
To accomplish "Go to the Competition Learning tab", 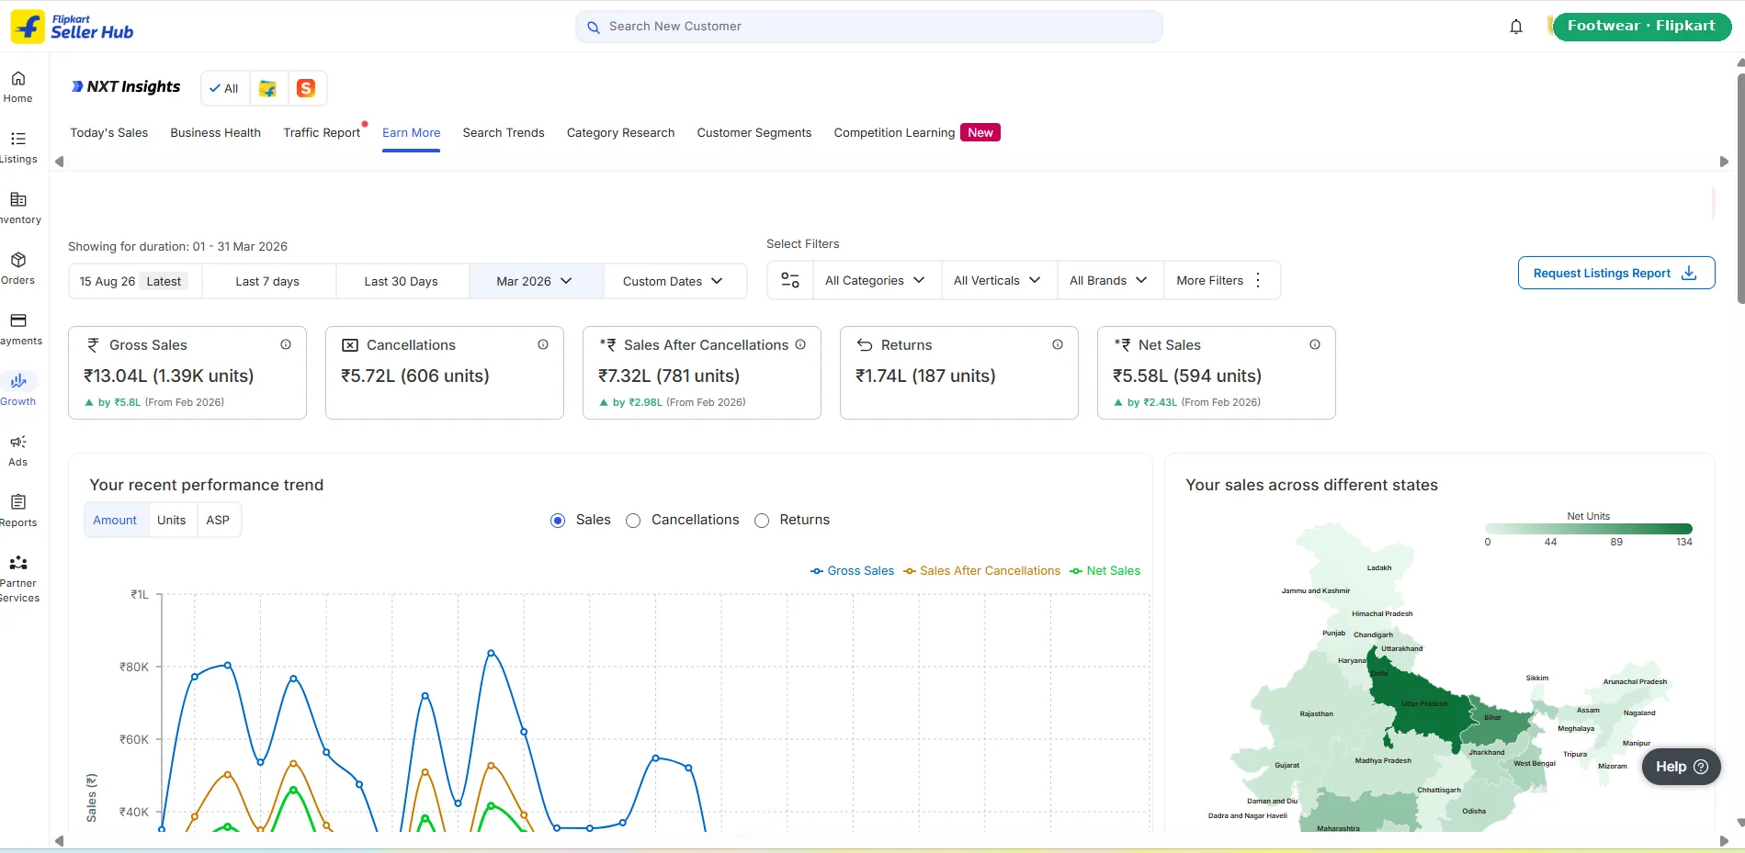I will (916, 132).
